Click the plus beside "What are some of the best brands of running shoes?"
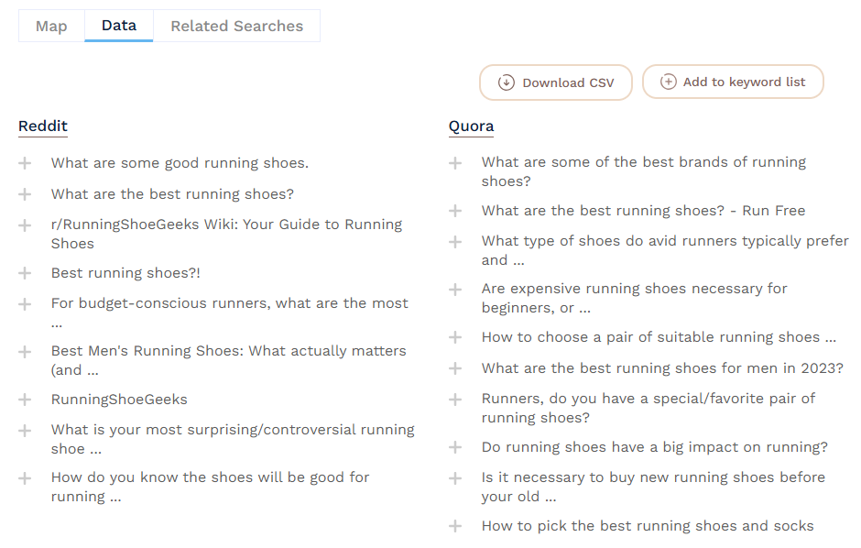This screenshot has width=861, height=548. point(454,162)
